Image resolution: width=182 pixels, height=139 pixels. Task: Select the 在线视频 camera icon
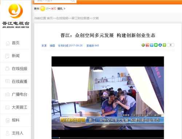pyautogui.click(x=7, y=69)
